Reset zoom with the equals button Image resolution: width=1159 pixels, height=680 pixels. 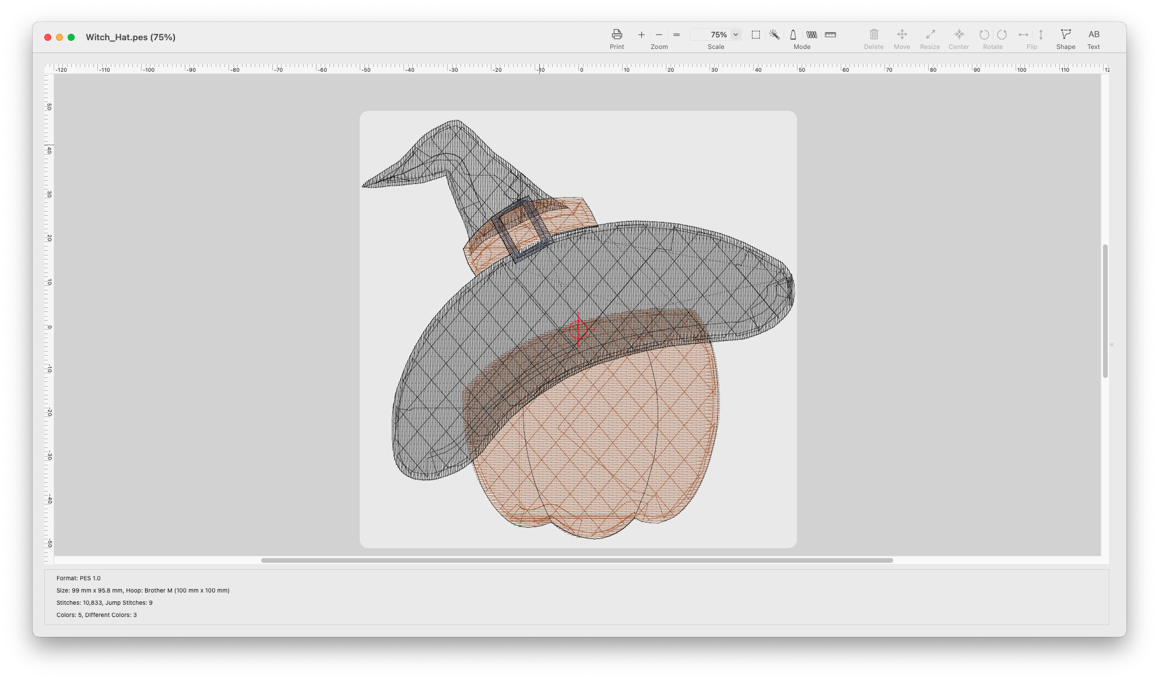point(676,35)
